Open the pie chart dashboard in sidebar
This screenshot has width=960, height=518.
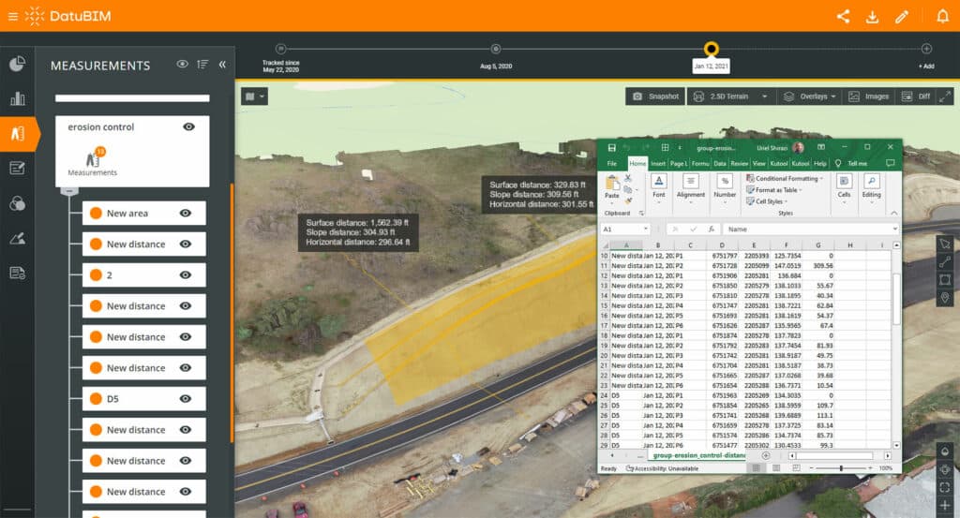tap(17, 64)
